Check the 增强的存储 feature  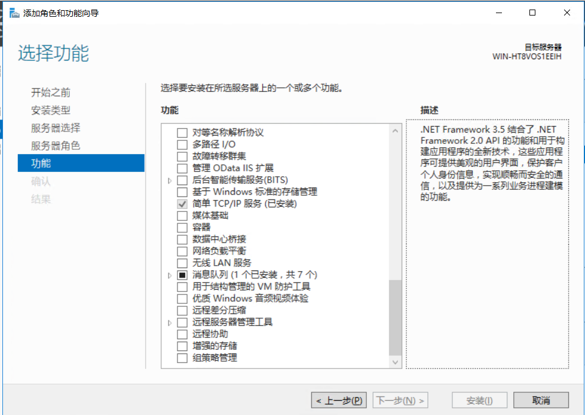[181, 346]
